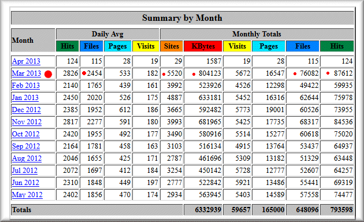
Task: Select total pages value 165000
Action: 273,210
